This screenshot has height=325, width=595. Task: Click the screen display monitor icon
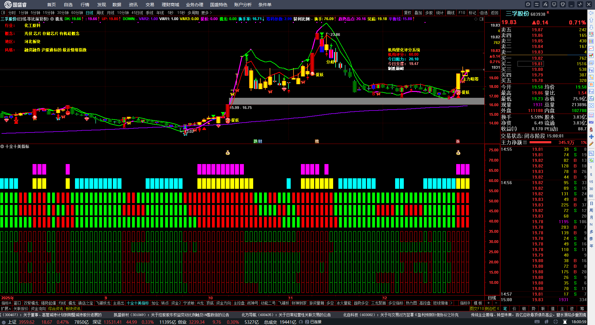[554, 4]
